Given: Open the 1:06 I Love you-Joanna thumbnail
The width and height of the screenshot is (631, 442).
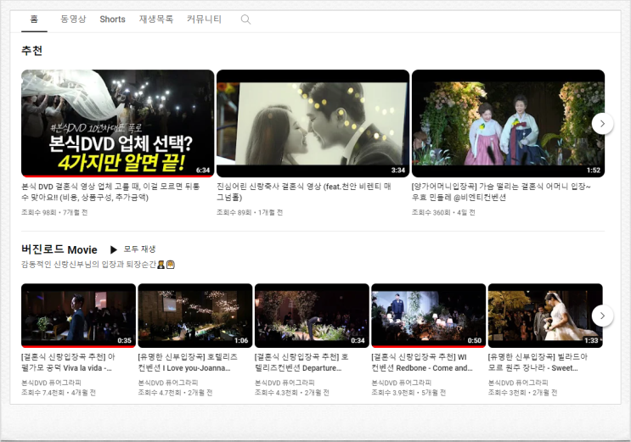Looking at the screenshot, I should (x=195, y=316).
